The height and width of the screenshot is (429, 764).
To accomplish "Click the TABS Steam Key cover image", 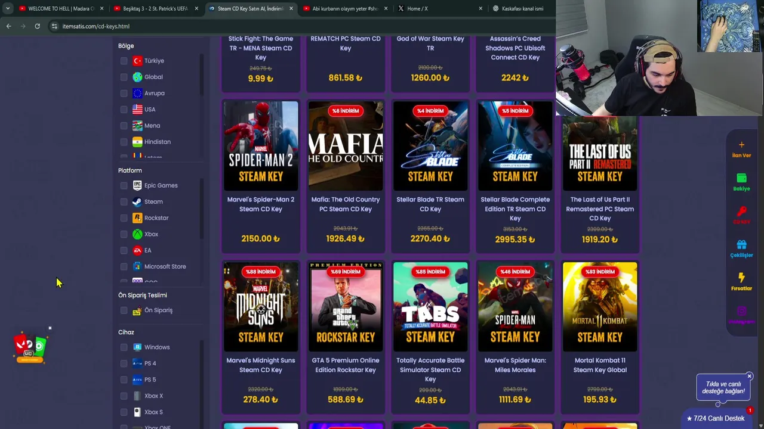I will point(430,307).
